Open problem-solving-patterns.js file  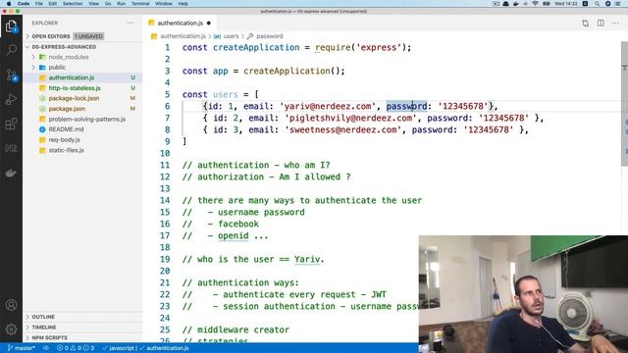[x=82, y=119]
